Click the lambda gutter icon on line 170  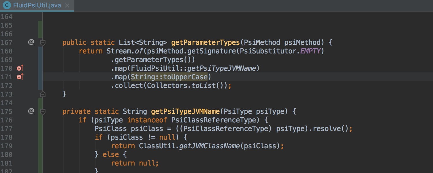[x=18, y=68]
